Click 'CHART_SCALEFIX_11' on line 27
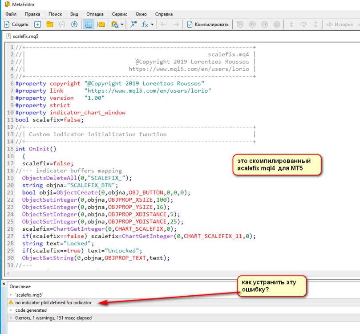This screenshot has height=334, width=360. (213, 236)
